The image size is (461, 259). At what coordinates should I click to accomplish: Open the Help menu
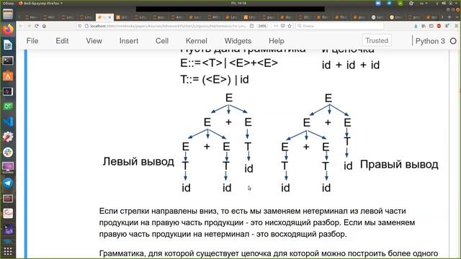277,41
